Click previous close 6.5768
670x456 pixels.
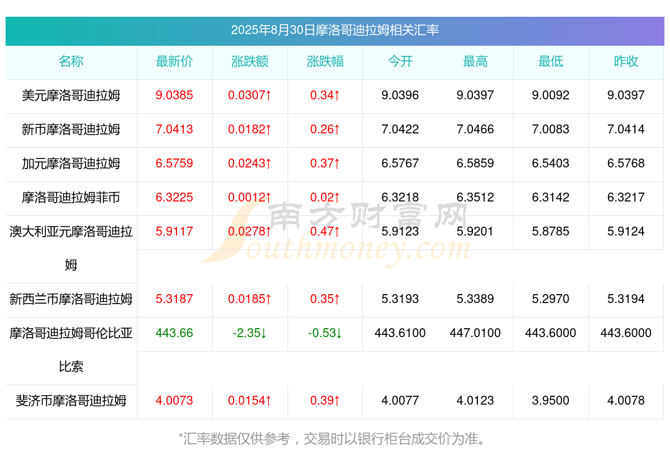click(x=626, y=164)
